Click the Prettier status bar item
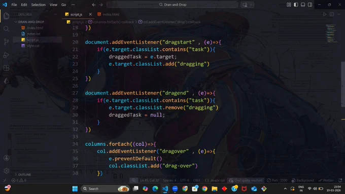Viewport: 345px width, 194px height. (326, 180)
